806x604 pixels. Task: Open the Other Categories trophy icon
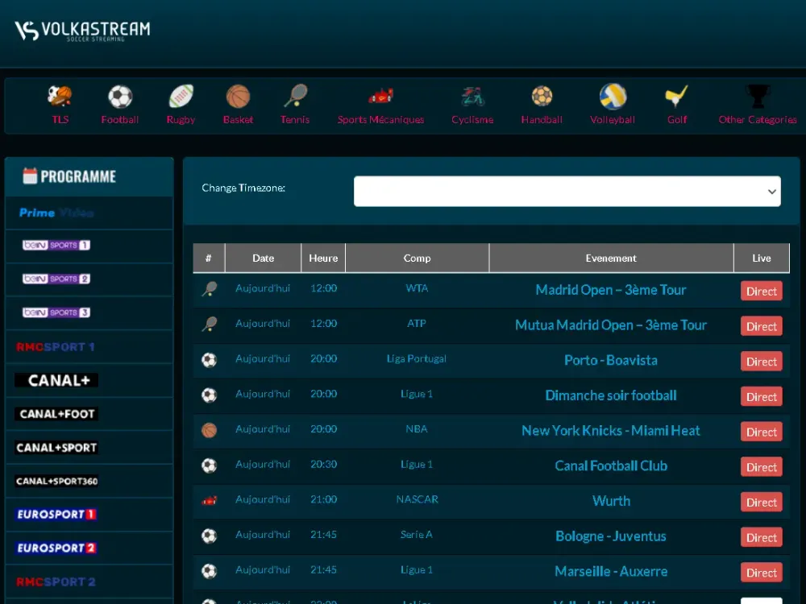click(758, 96)
